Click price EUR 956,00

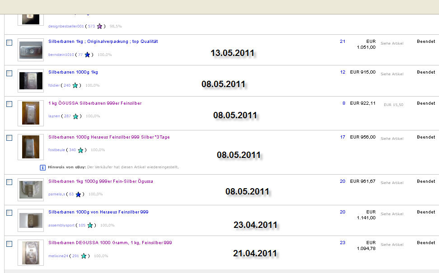point(363,137)
